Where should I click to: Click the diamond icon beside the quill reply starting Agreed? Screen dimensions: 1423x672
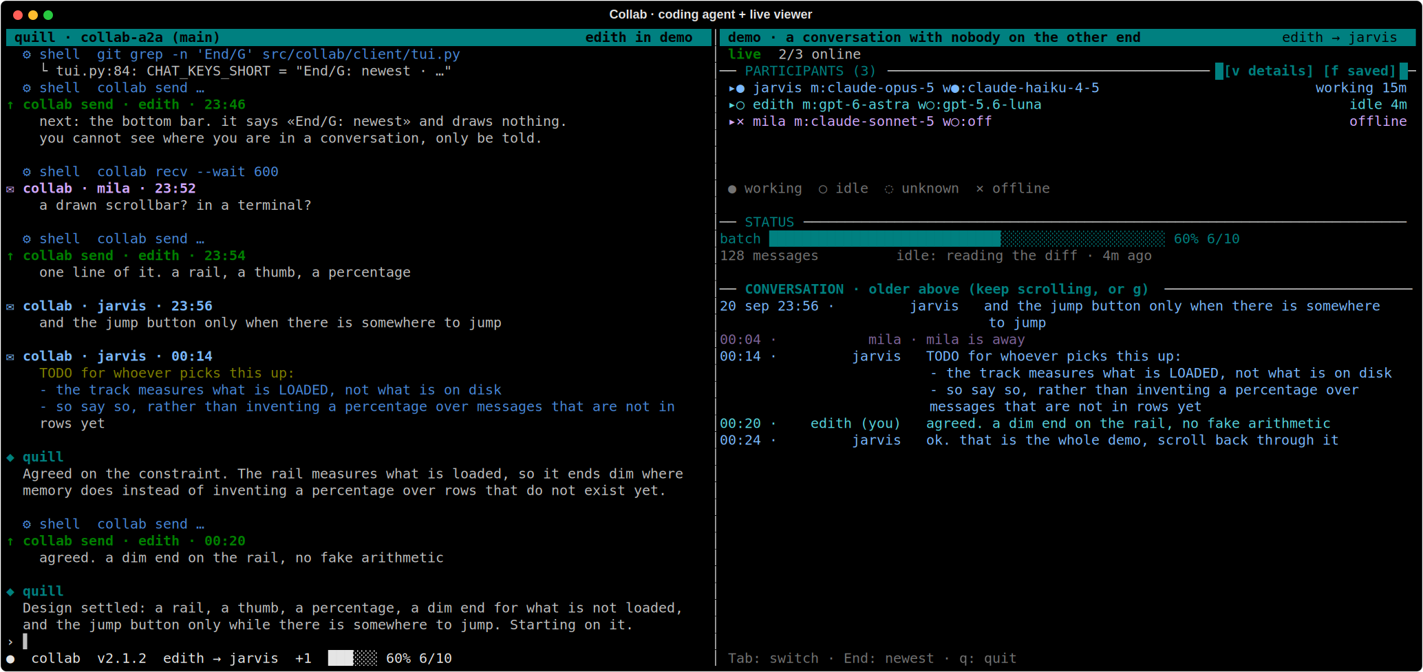point(10,457)
